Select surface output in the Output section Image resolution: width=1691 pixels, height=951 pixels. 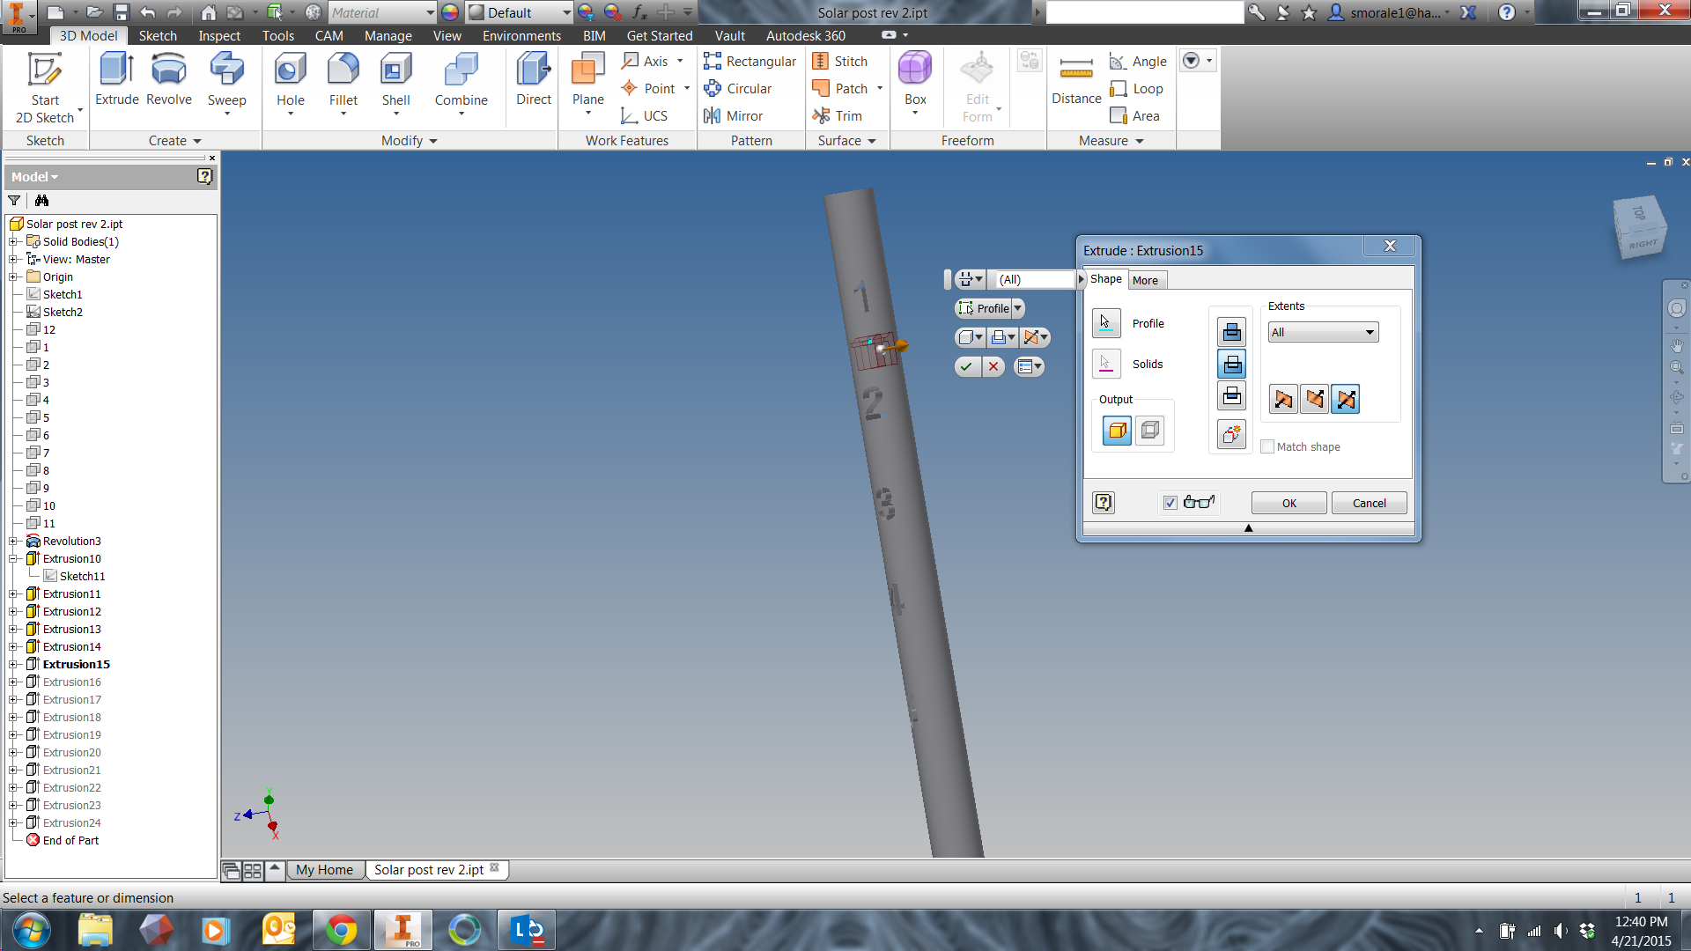click(x=1150, y=431)
